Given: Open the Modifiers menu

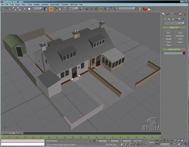Looking at the screenshot, I should [x=37, y=5].
